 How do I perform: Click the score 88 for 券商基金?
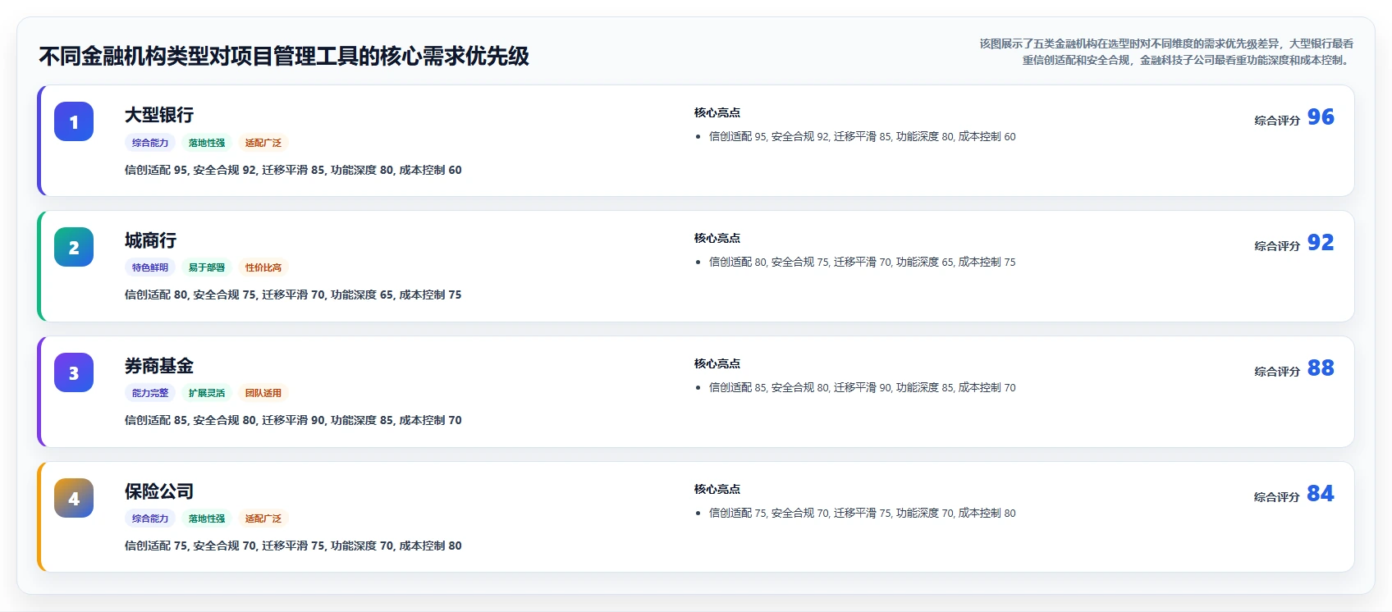click(1321, 368)
